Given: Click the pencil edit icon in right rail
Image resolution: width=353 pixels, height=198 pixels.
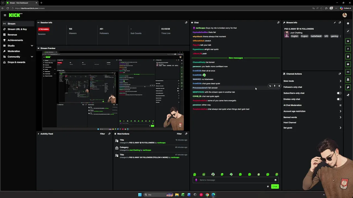Looking at the screenshot, I should pos(348,31).
